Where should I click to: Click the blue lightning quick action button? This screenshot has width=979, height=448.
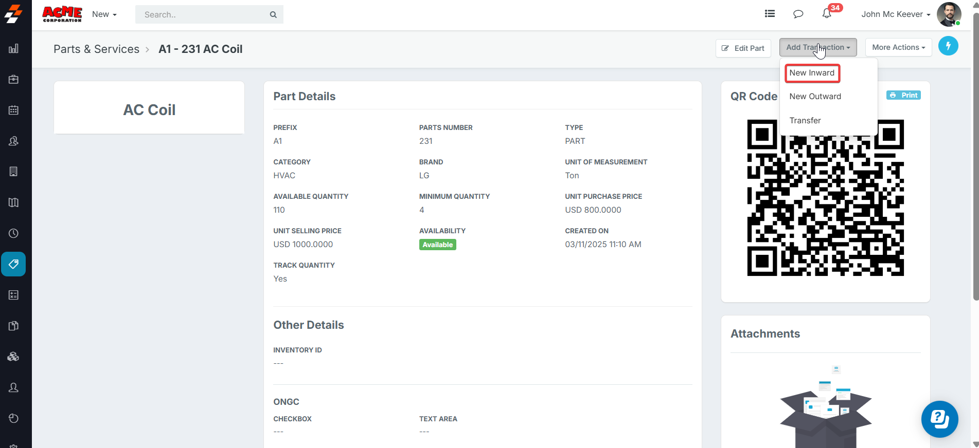click(948, 46)
